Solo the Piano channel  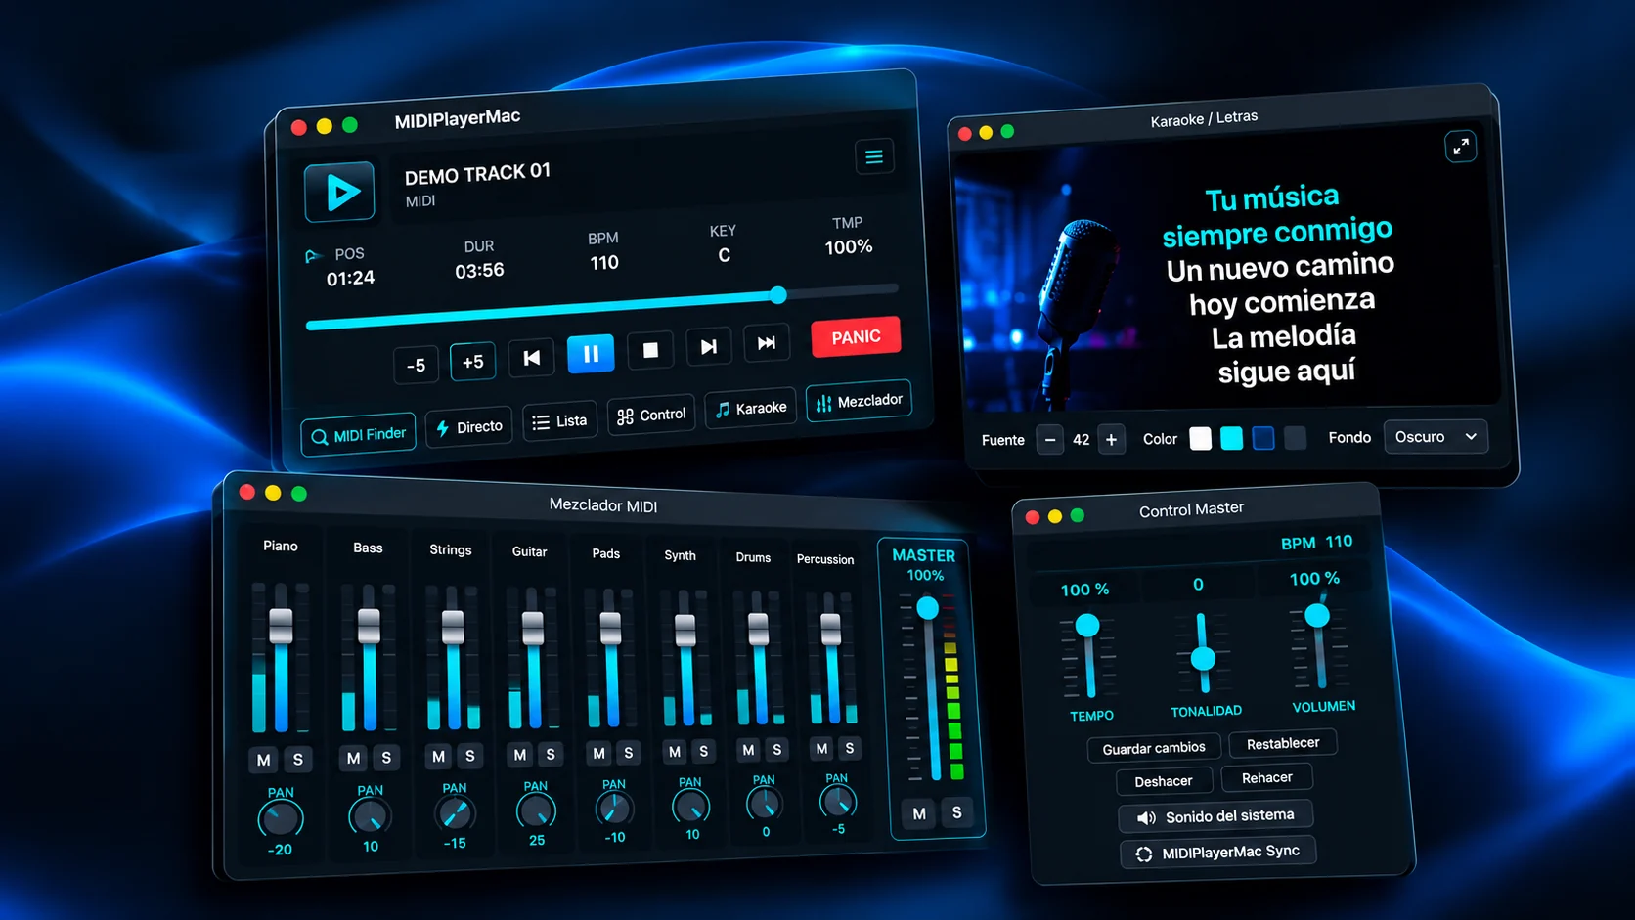click(x=298, y=759)
